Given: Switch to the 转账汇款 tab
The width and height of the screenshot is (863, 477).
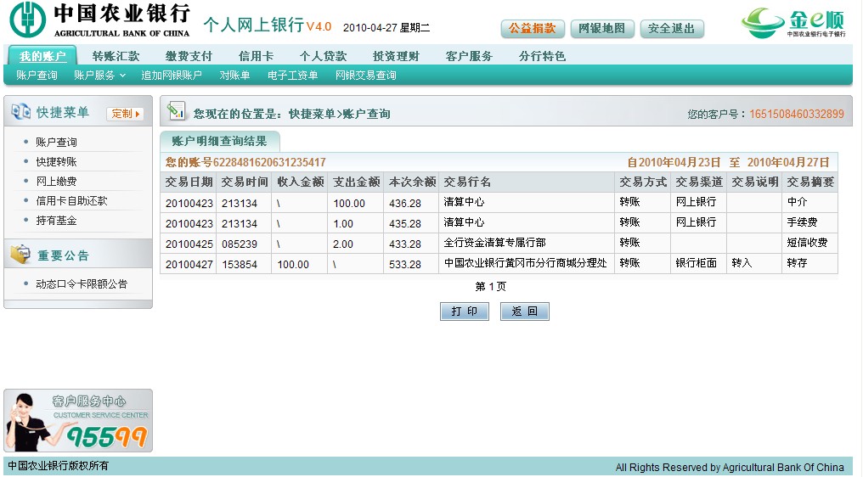Looking at the screenshot, I should pyautogui.click(x=116, y=56).
